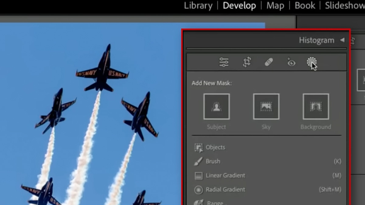Switch to the Slideshow module

(x=345, y=6)
